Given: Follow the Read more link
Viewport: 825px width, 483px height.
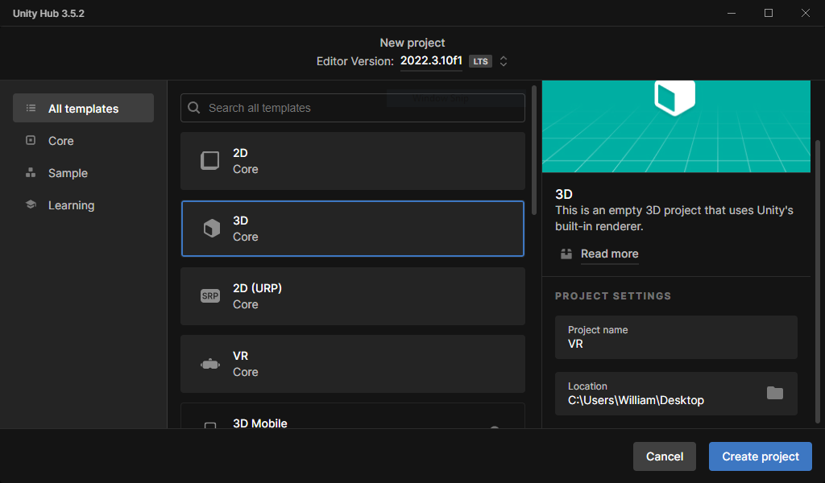Looking at the screenshot, I should [609, 254].
